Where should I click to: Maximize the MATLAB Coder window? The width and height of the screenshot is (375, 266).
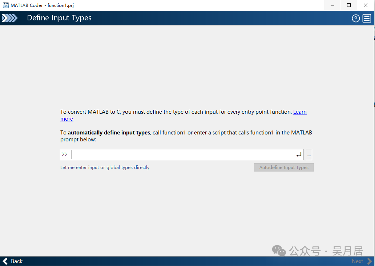349,5
